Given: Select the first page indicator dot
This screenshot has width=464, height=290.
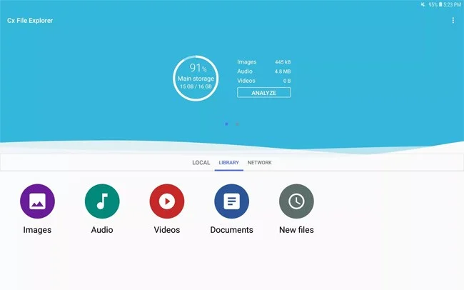Looking at the screenshot, I should (226, 124).
